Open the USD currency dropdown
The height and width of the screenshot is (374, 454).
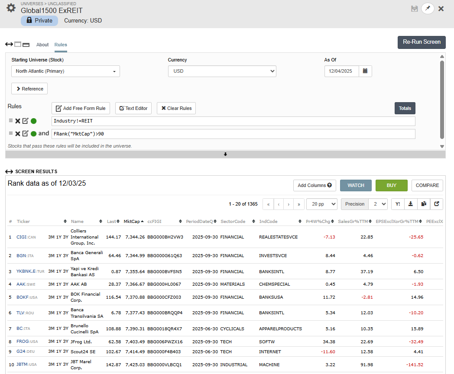[x=222, y=71]
